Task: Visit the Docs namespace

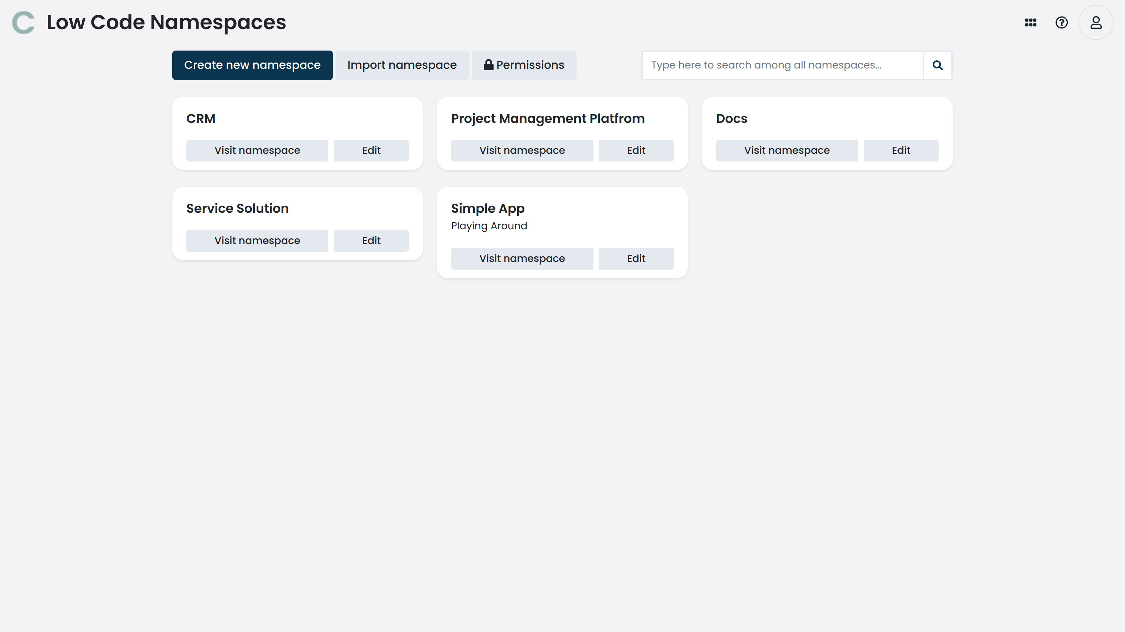Action: pyautogui.click(x=786, y=150)
